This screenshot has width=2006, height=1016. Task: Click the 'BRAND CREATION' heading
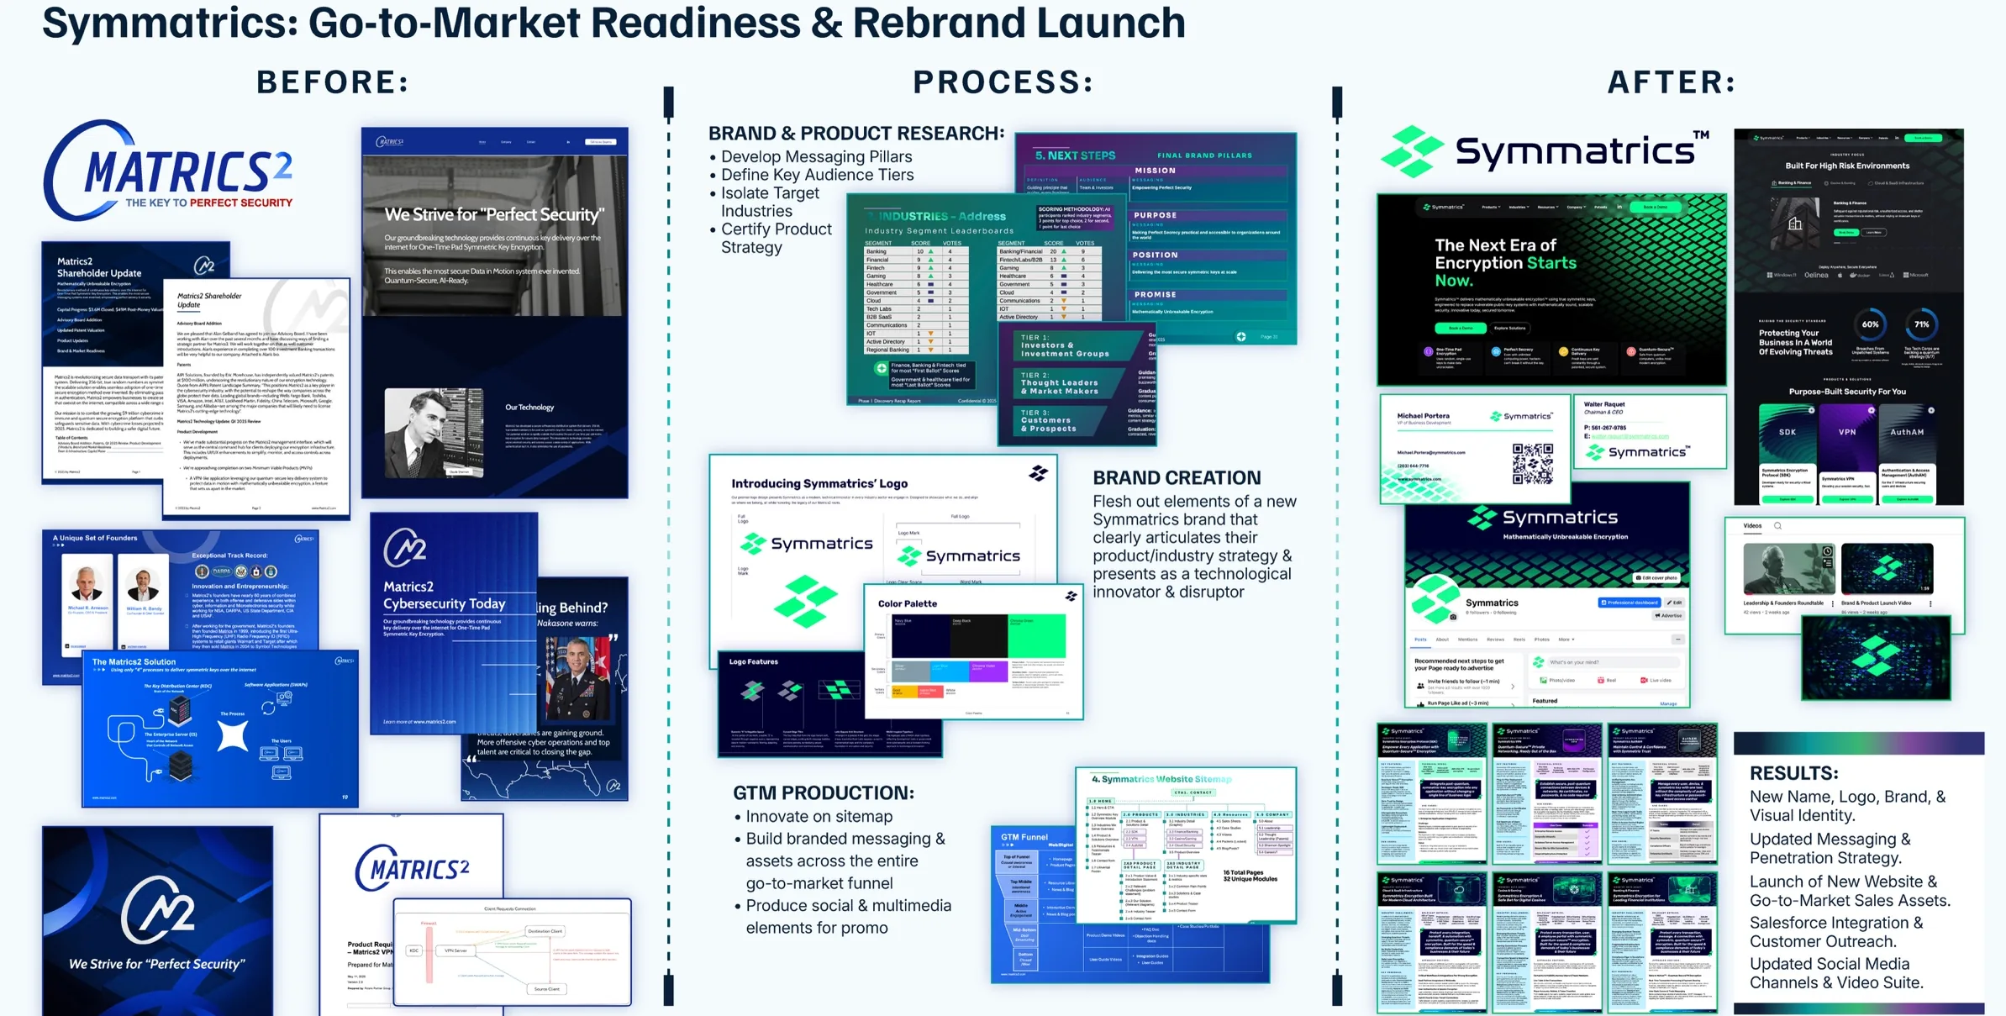(x=1177, y=477)
